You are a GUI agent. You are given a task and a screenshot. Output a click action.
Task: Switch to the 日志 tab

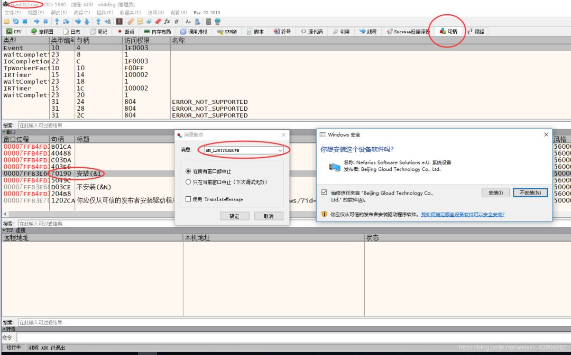(x=72, y=32)
